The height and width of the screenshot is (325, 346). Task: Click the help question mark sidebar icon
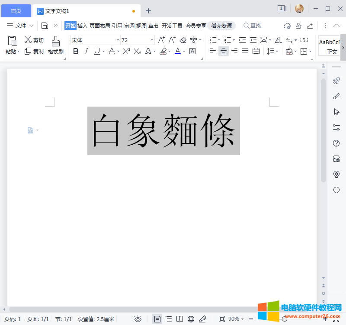pos(336,143)
